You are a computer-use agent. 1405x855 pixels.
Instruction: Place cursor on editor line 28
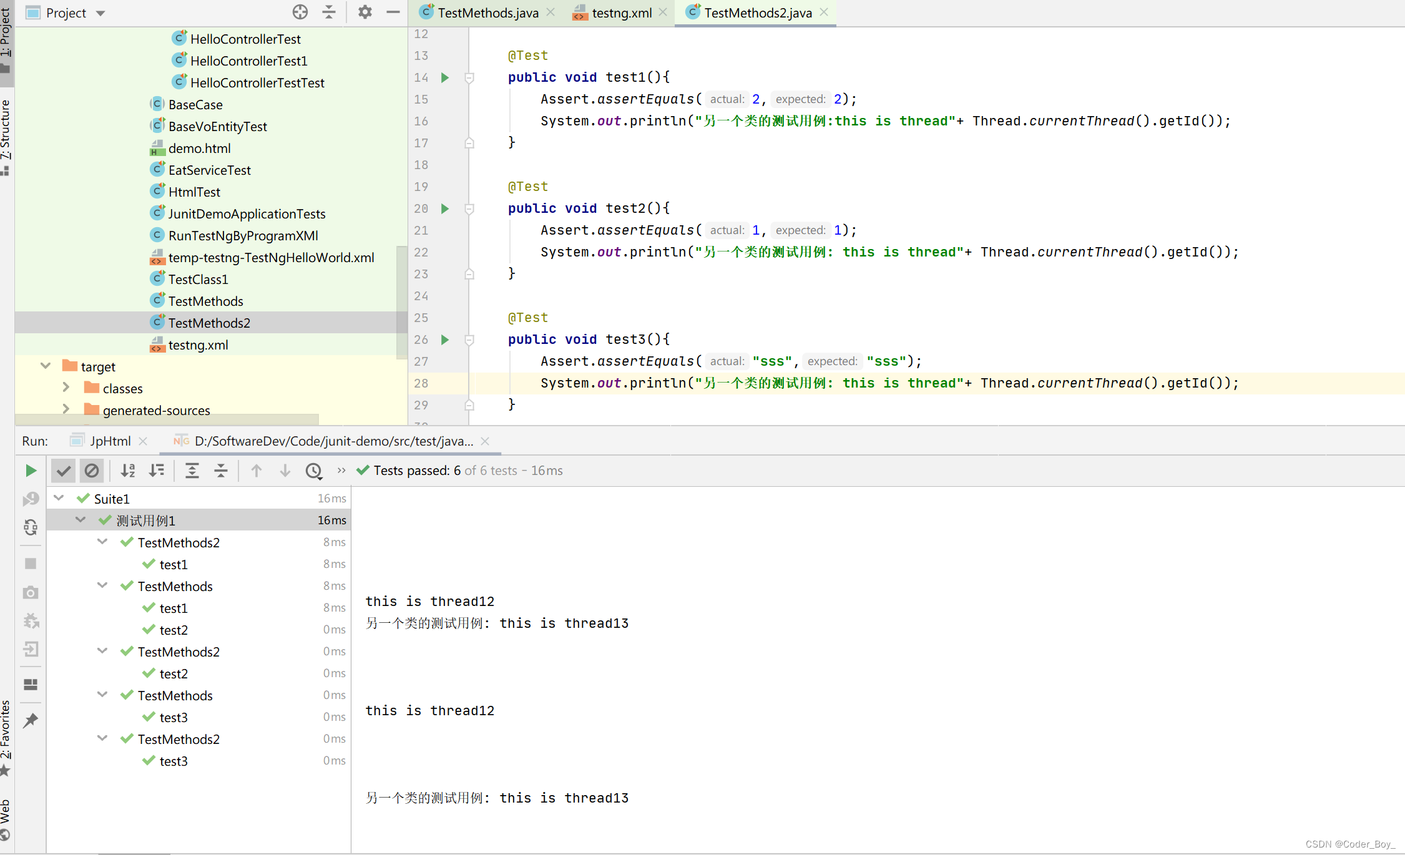coord(889,383)
